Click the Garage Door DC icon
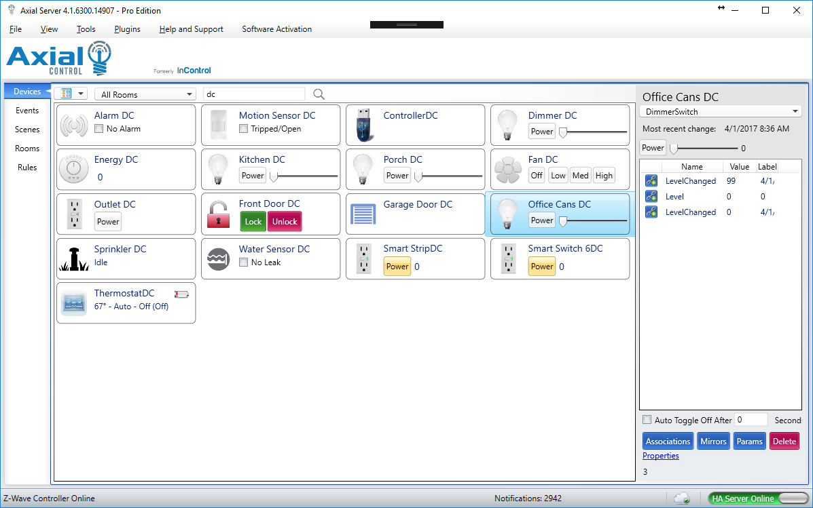The width and height of the screenshot is (813, 508). click(x=363, y=214)
